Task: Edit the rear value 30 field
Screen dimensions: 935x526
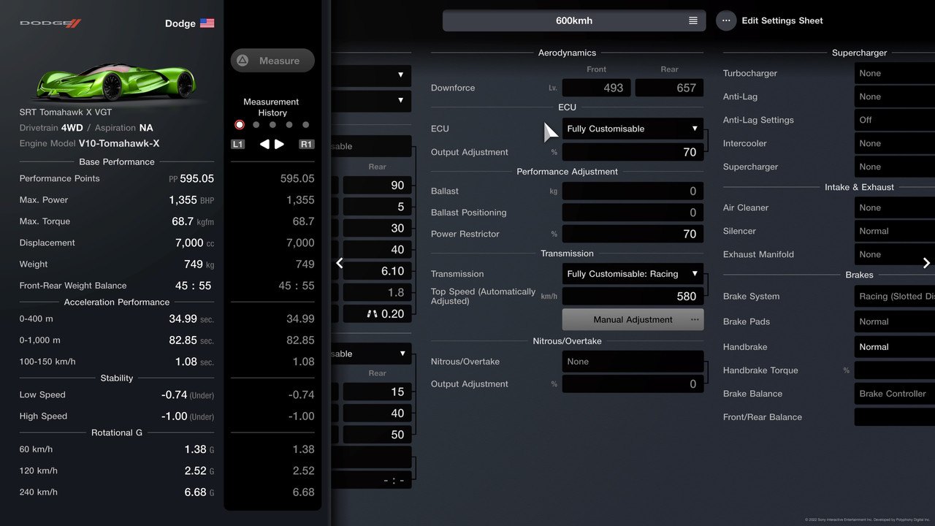Action: click(377, 228)
